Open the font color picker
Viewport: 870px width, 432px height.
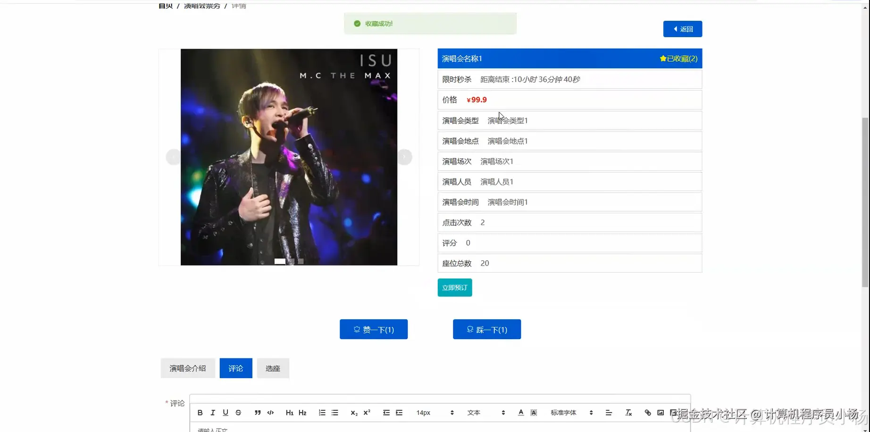point(520,413)
